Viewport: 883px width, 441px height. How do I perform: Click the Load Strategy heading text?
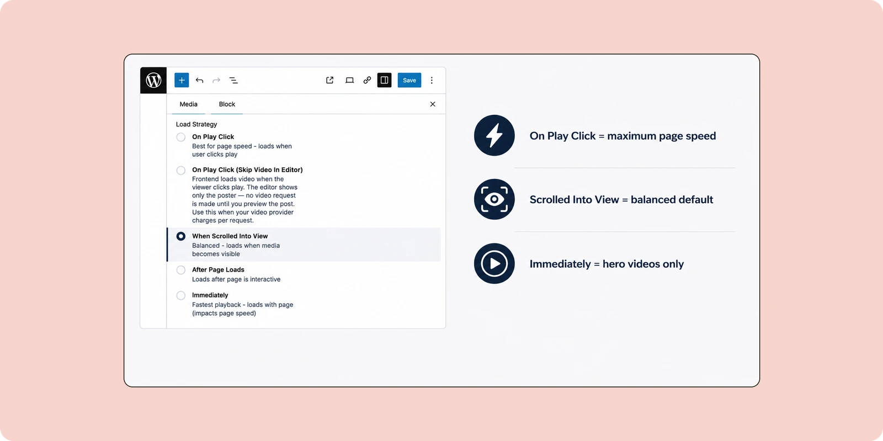pos(196,124)
